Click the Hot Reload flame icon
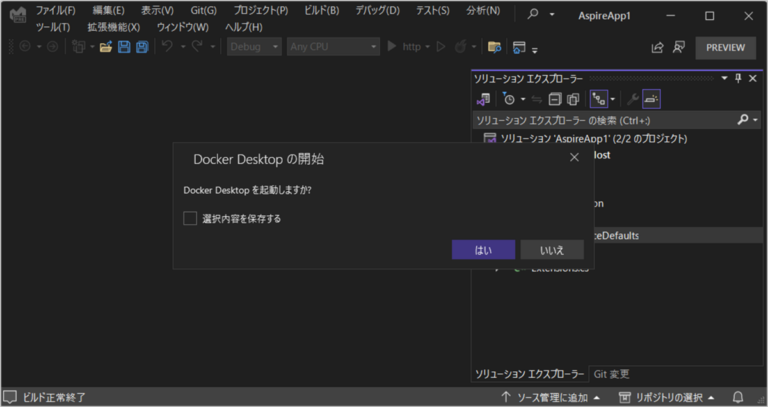 (x=460, y=47)
